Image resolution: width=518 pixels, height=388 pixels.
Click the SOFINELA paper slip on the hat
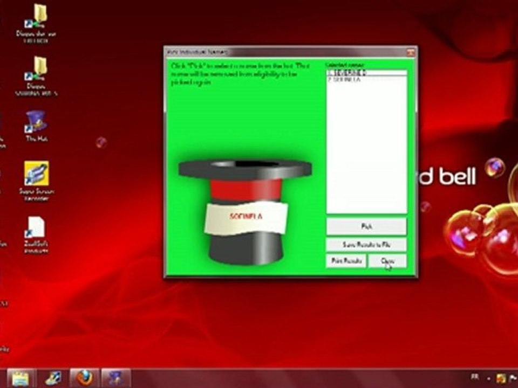pos(246,217)
